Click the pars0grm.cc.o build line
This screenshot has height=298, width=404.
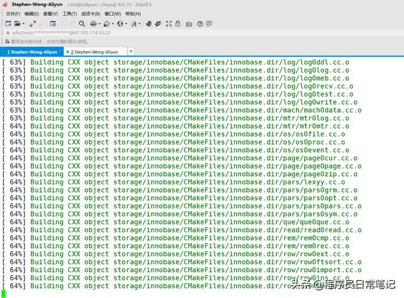pyautogui.click(x=180, y=190)
